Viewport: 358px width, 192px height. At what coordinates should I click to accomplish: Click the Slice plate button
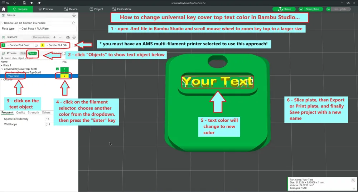(x=312, y=9)
